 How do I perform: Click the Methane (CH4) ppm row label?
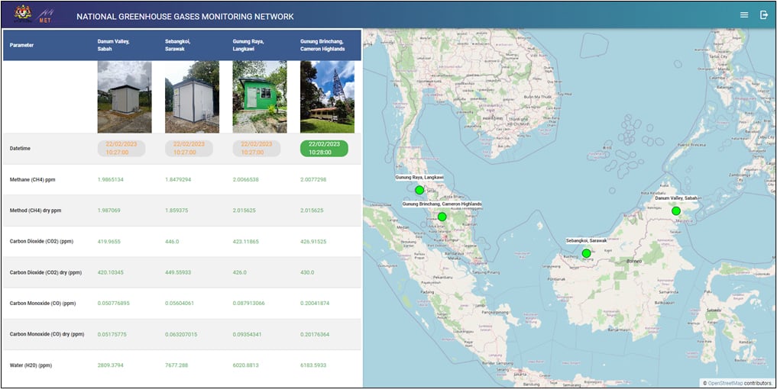point(33,179)
